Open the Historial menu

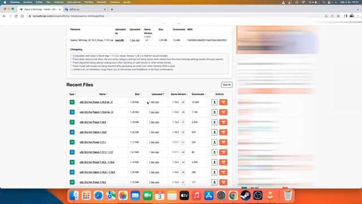[59, 2]
